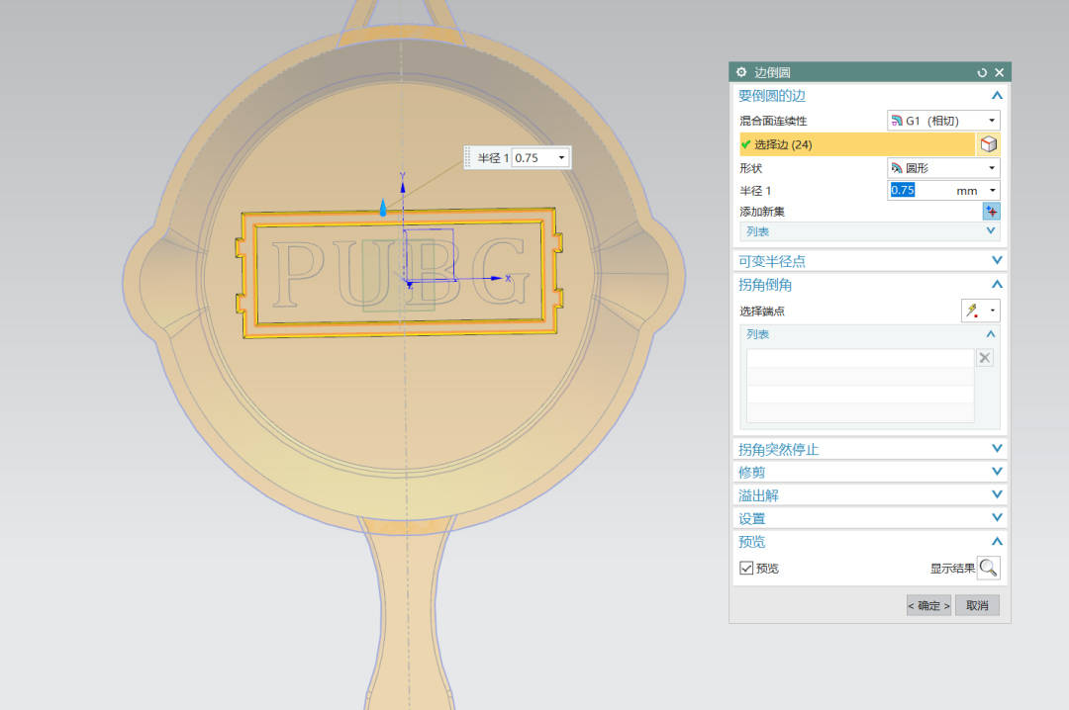
Task: Click the 半径 1 value input field
Action: pyautogui.click(x=921, y=191)
